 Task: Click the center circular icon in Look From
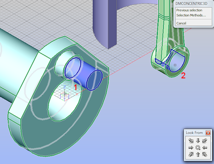(198, 147)
